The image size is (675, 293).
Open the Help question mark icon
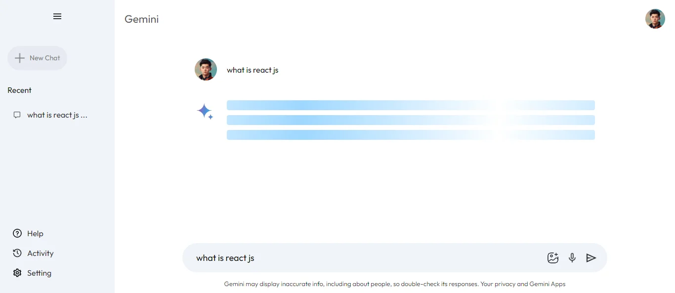click(x=17, y=233)
